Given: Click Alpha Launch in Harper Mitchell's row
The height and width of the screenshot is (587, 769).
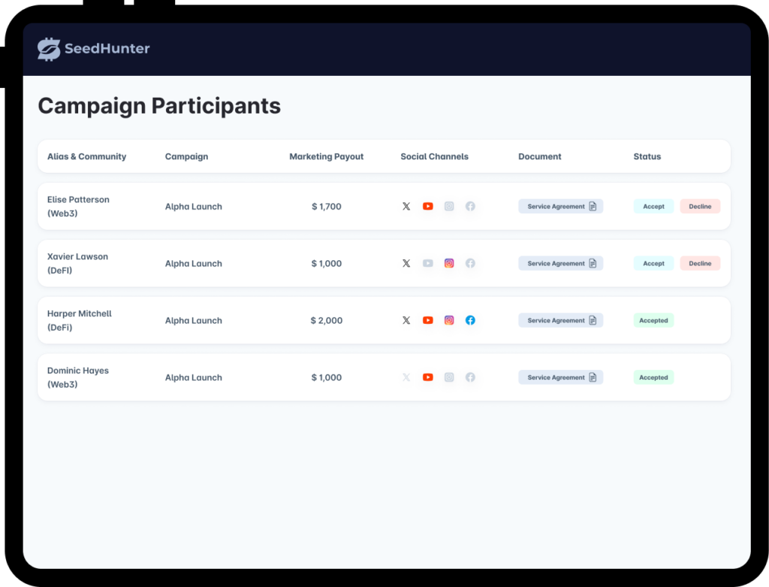Looking at the screenshot, I should (x=193, y=320).
